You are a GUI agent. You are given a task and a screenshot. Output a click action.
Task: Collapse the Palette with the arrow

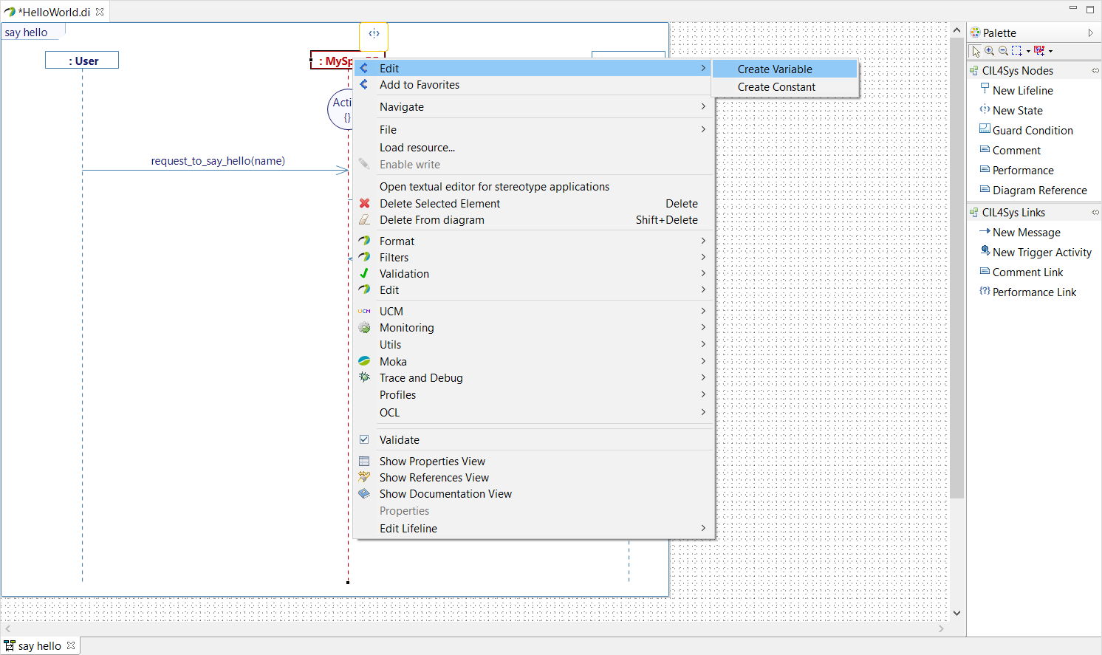[x=1090, y=32]
